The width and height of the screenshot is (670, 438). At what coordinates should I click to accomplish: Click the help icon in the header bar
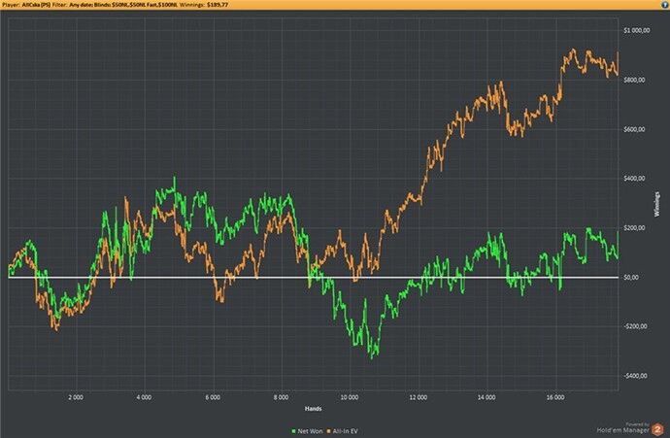pos(662,5)
